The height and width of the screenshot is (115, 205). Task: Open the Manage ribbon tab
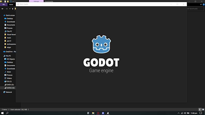[x=36, y=1]
